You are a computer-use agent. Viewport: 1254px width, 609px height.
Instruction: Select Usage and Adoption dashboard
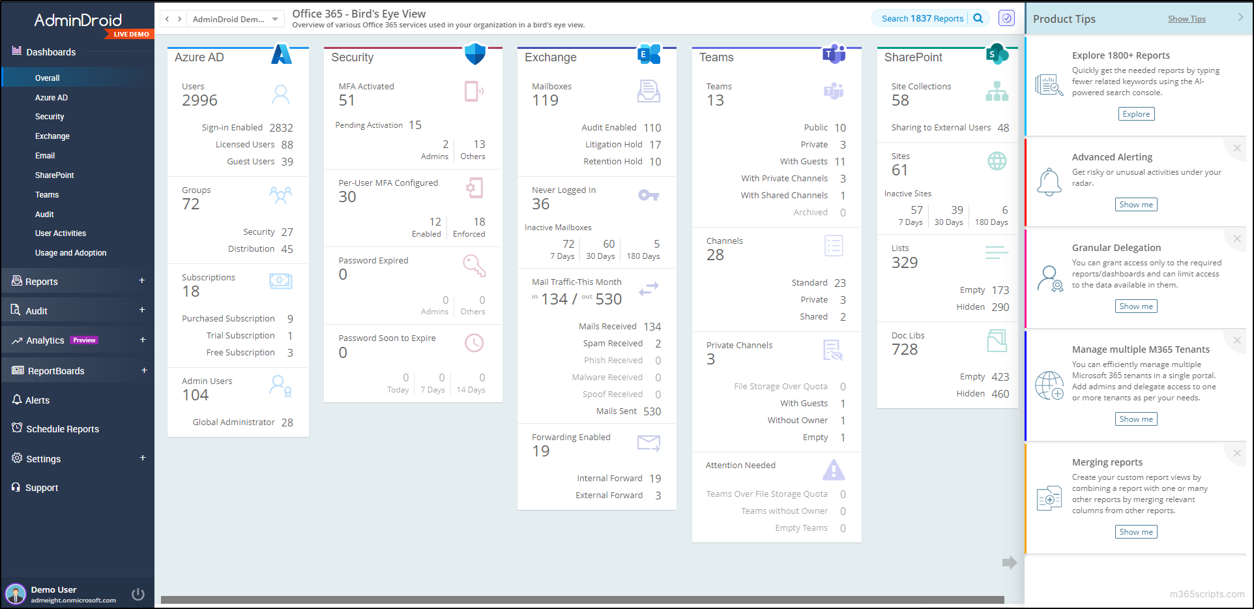(70, 253)
